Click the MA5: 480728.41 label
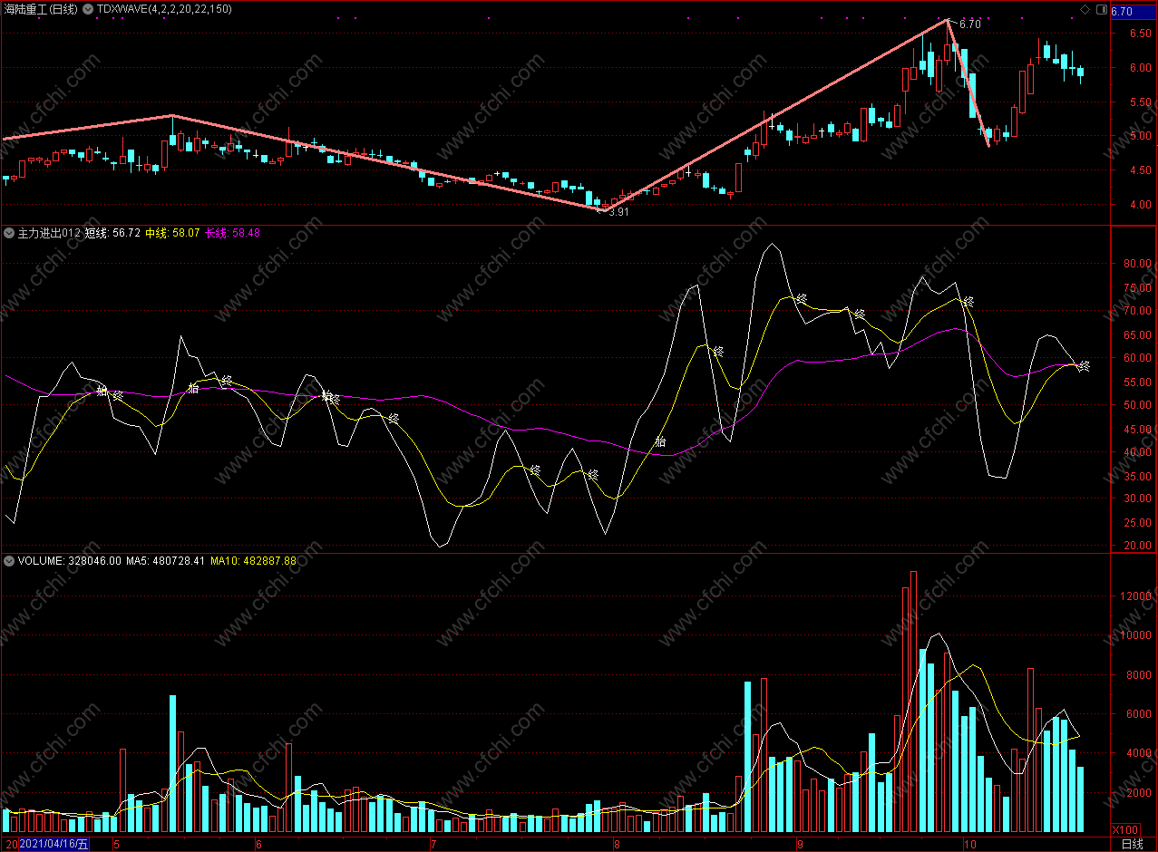This screenshot has width=1158, height=852. tap(165, 561)
